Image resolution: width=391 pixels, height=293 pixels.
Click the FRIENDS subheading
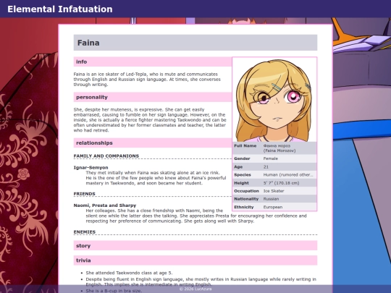(x=84, y=194)
